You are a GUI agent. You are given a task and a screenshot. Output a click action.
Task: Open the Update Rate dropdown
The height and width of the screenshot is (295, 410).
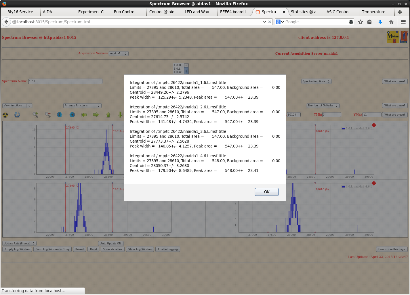point(19,244)
